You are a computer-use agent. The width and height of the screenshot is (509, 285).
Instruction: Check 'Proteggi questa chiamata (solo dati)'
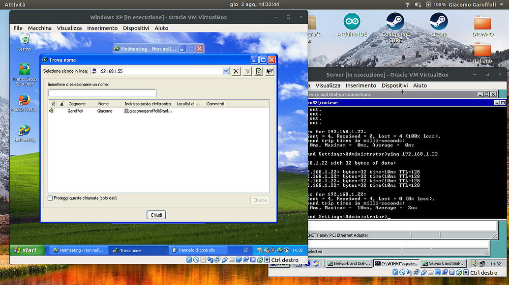pyautogui.click(x=50, y=198)
